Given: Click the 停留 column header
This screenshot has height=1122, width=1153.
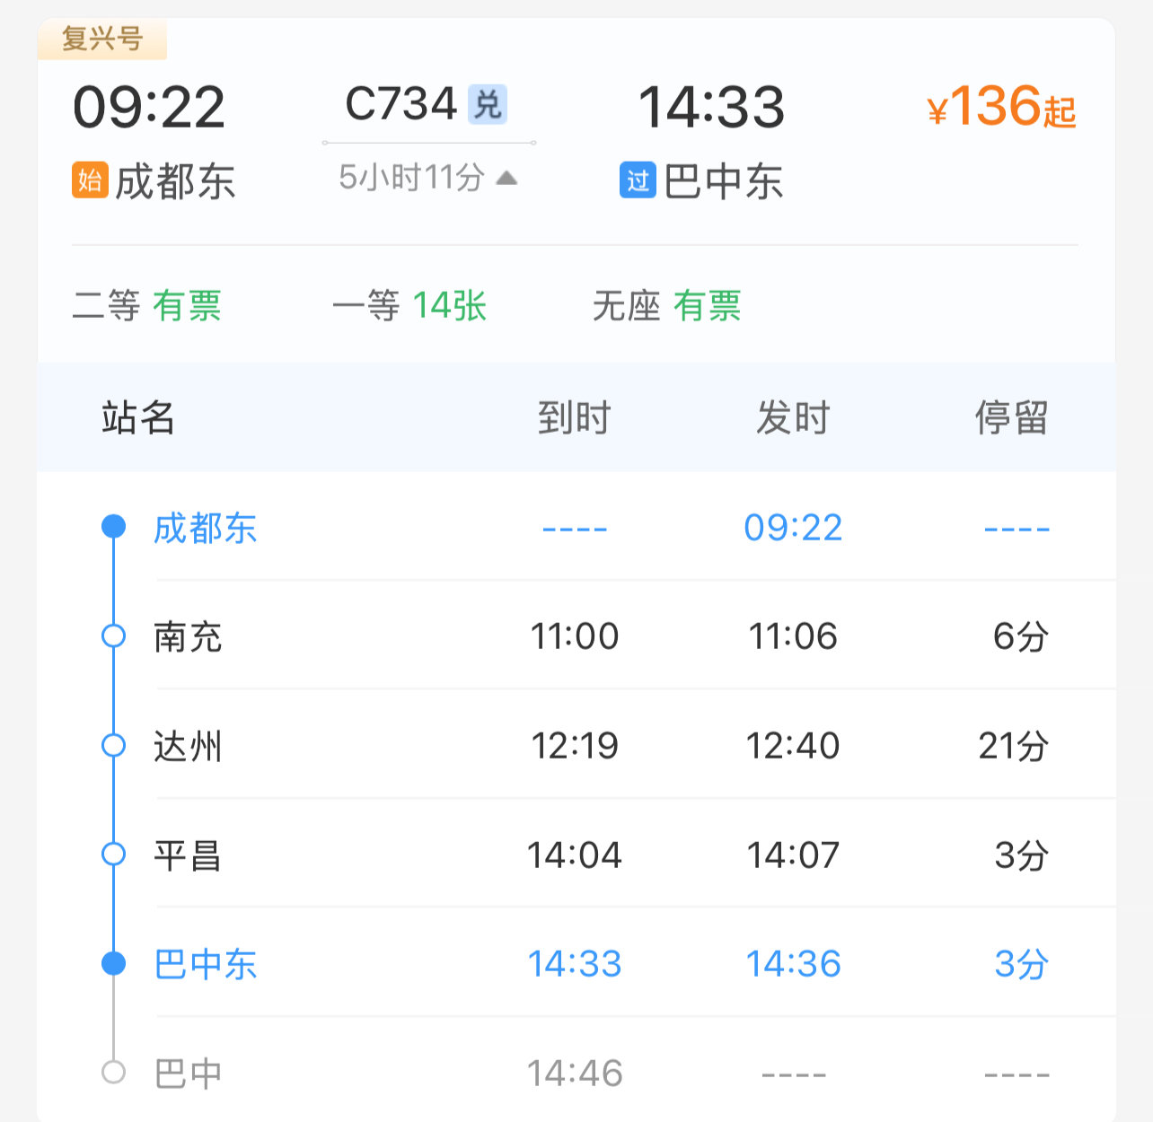Looking at the screenshot, I should click(1011, 418).
